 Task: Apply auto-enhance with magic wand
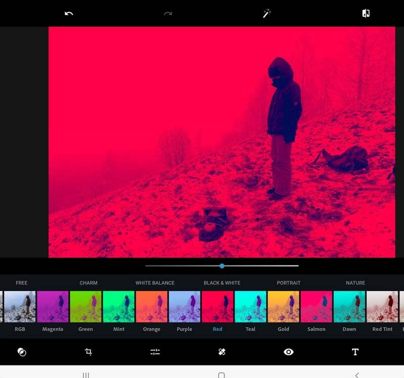[x=267, y=14]
